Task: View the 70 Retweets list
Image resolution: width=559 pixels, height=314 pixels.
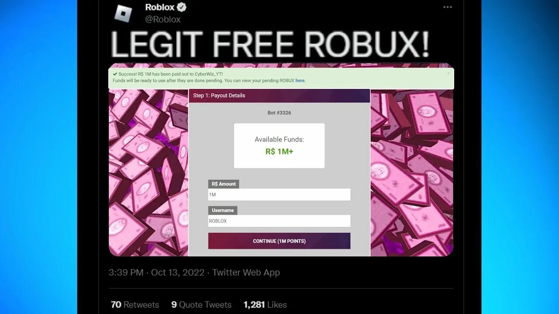Action: pyautogui.click(x=135, y=304)
